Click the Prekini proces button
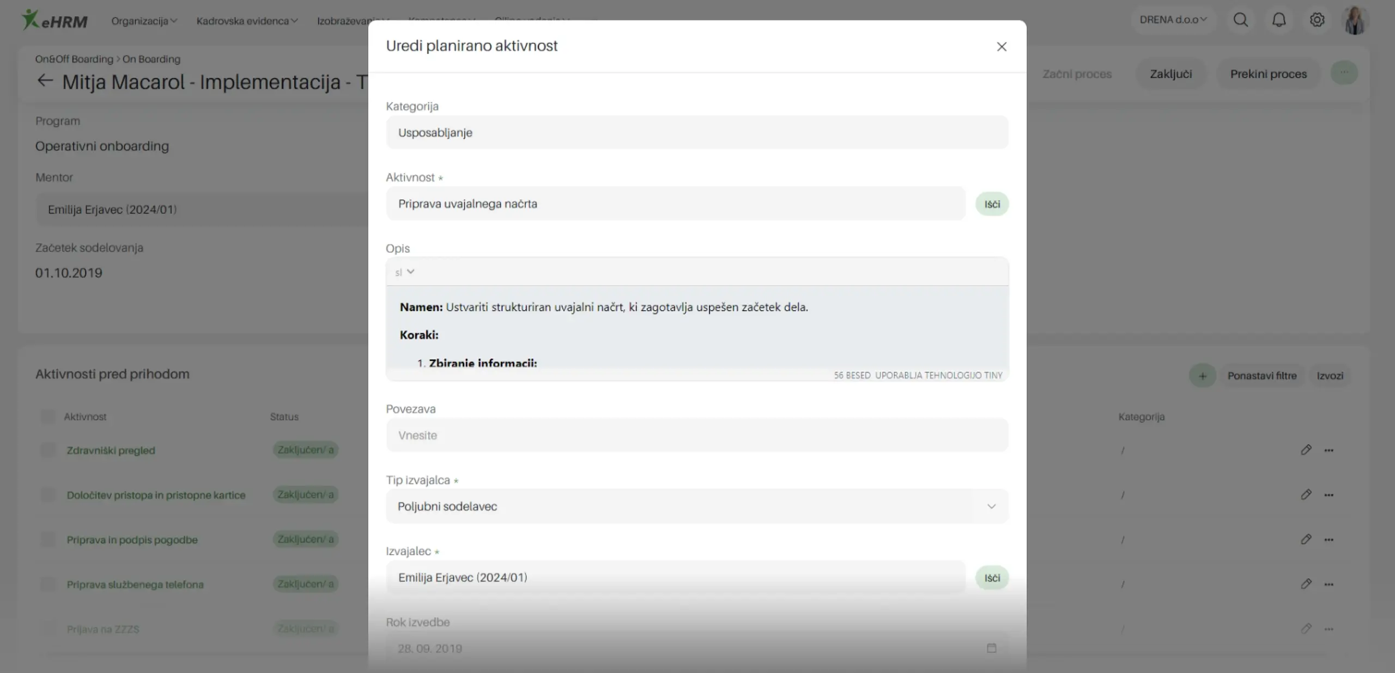 1268,74
